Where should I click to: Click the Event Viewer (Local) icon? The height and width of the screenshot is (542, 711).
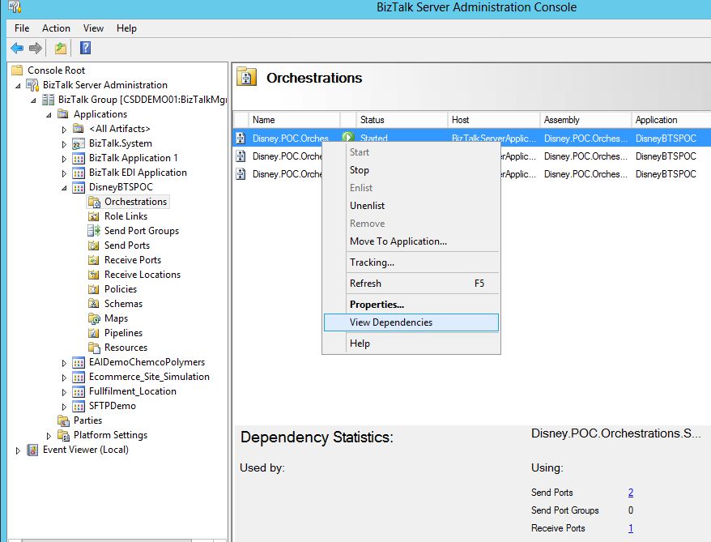(32, 450)
